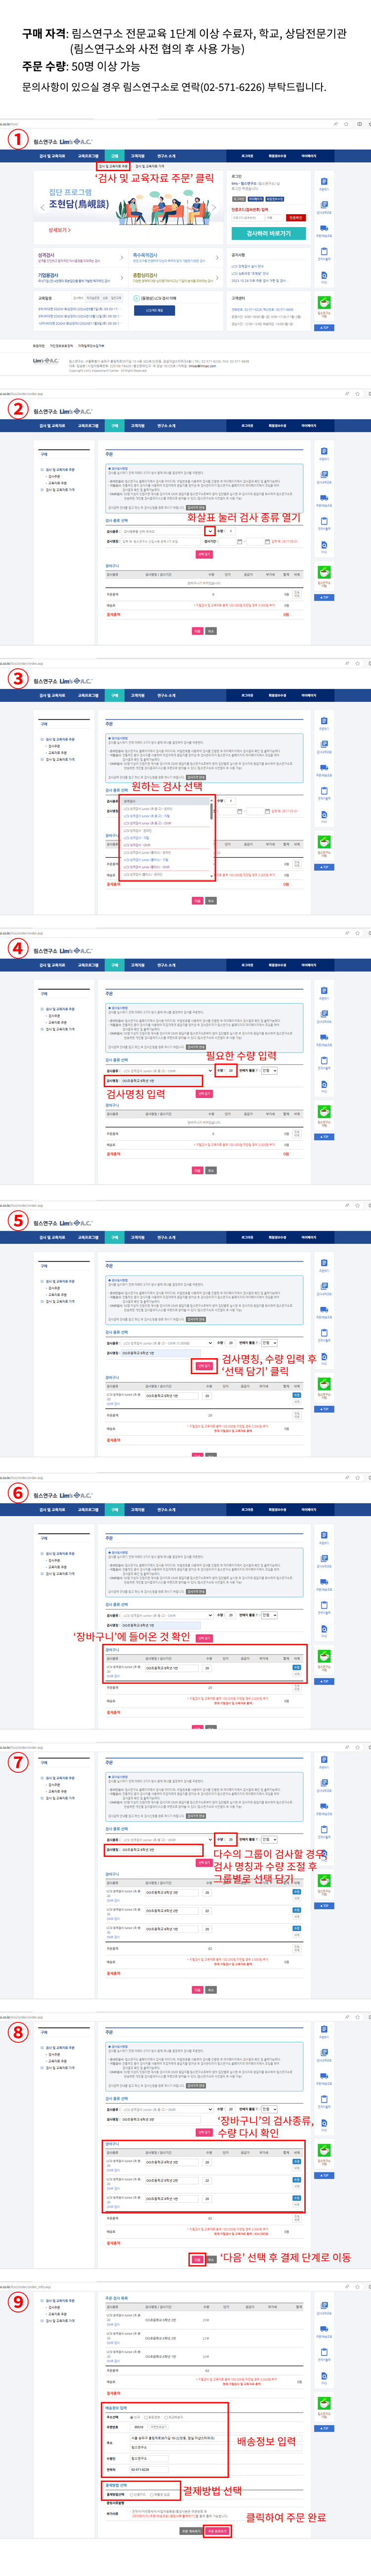Image resolution: width=371 pixels, height=2576 pixels.
Task: Open test type dropdown in step 5 form
Action: [x=167, y=1342]
